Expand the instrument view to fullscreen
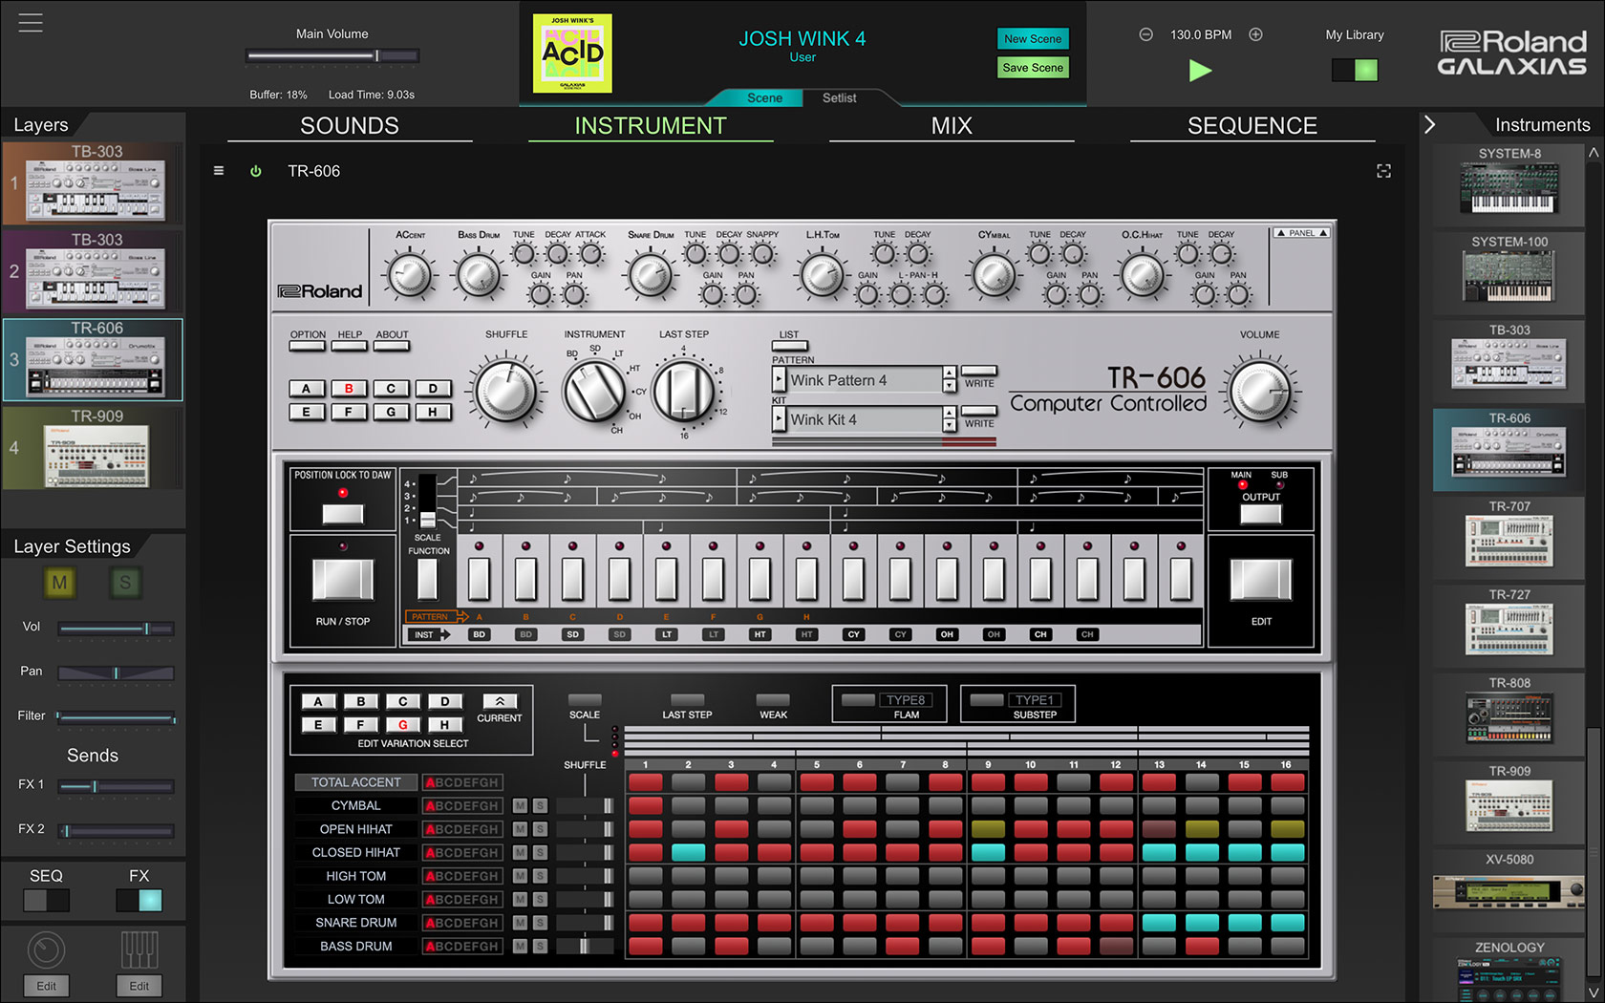1605x1003 pixels. point(1383,171)
